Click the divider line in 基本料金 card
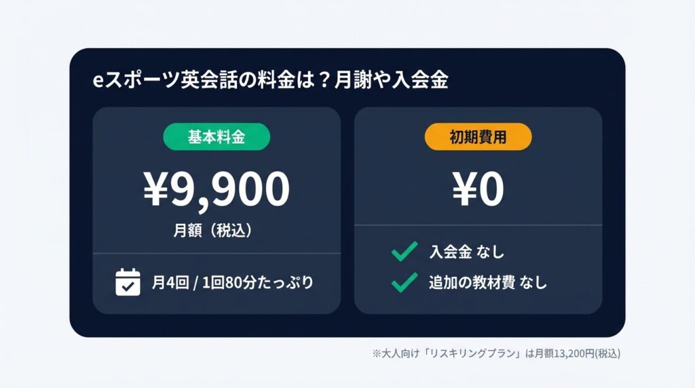 [x=217, y=253]
